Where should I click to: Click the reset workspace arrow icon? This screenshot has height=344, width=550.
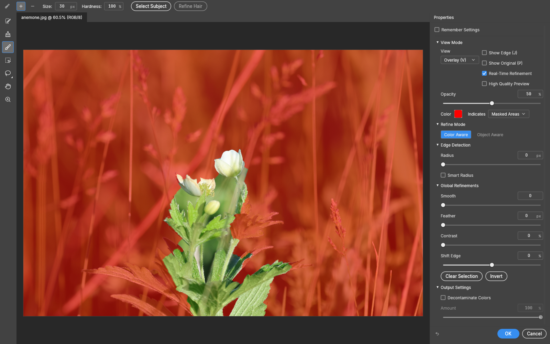[x=437, y=334]
